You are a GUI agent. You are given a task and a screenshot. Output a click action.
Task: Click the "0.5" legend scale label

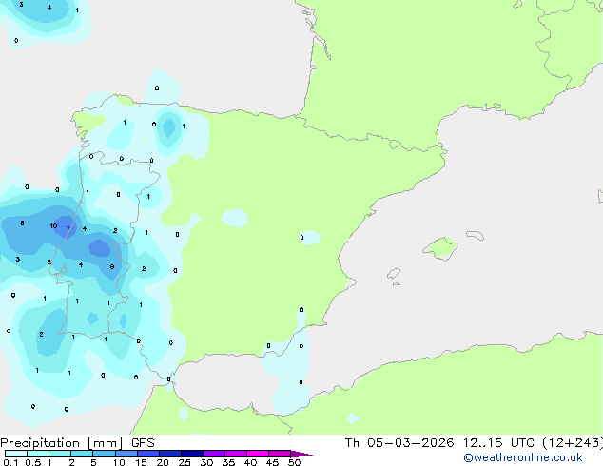point(33,462)
